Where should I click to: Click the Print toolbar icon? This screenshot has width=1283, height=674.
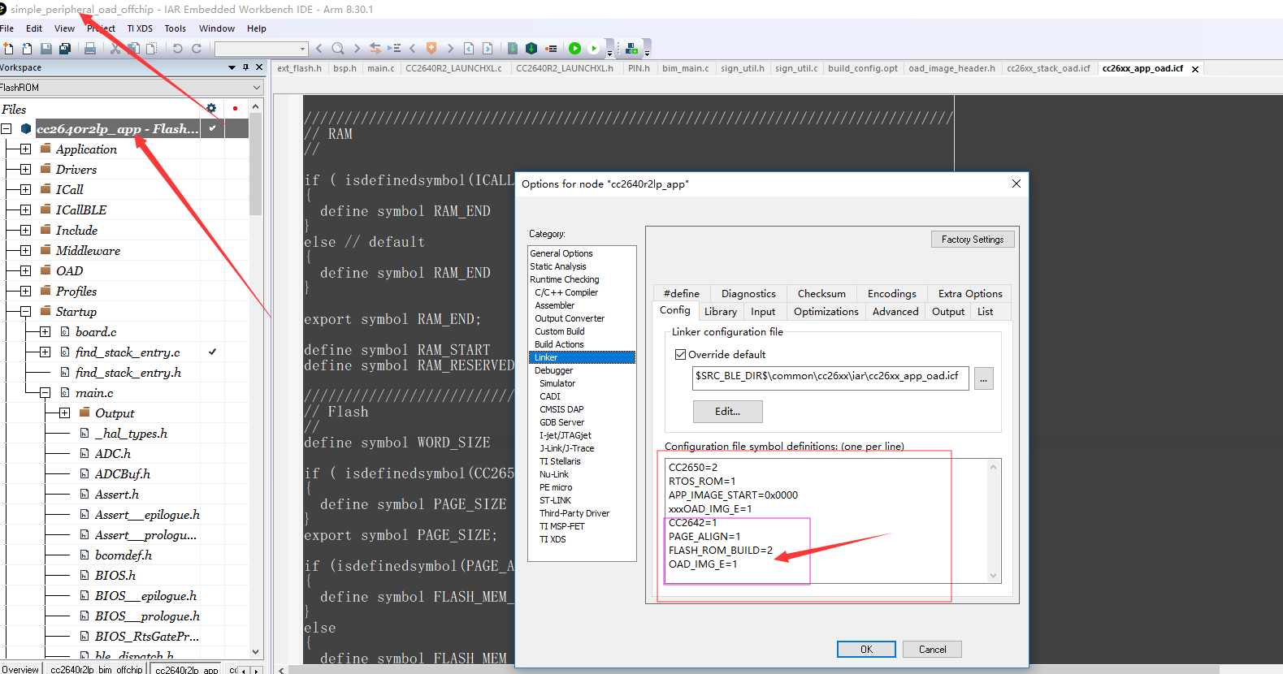(90, 49)
